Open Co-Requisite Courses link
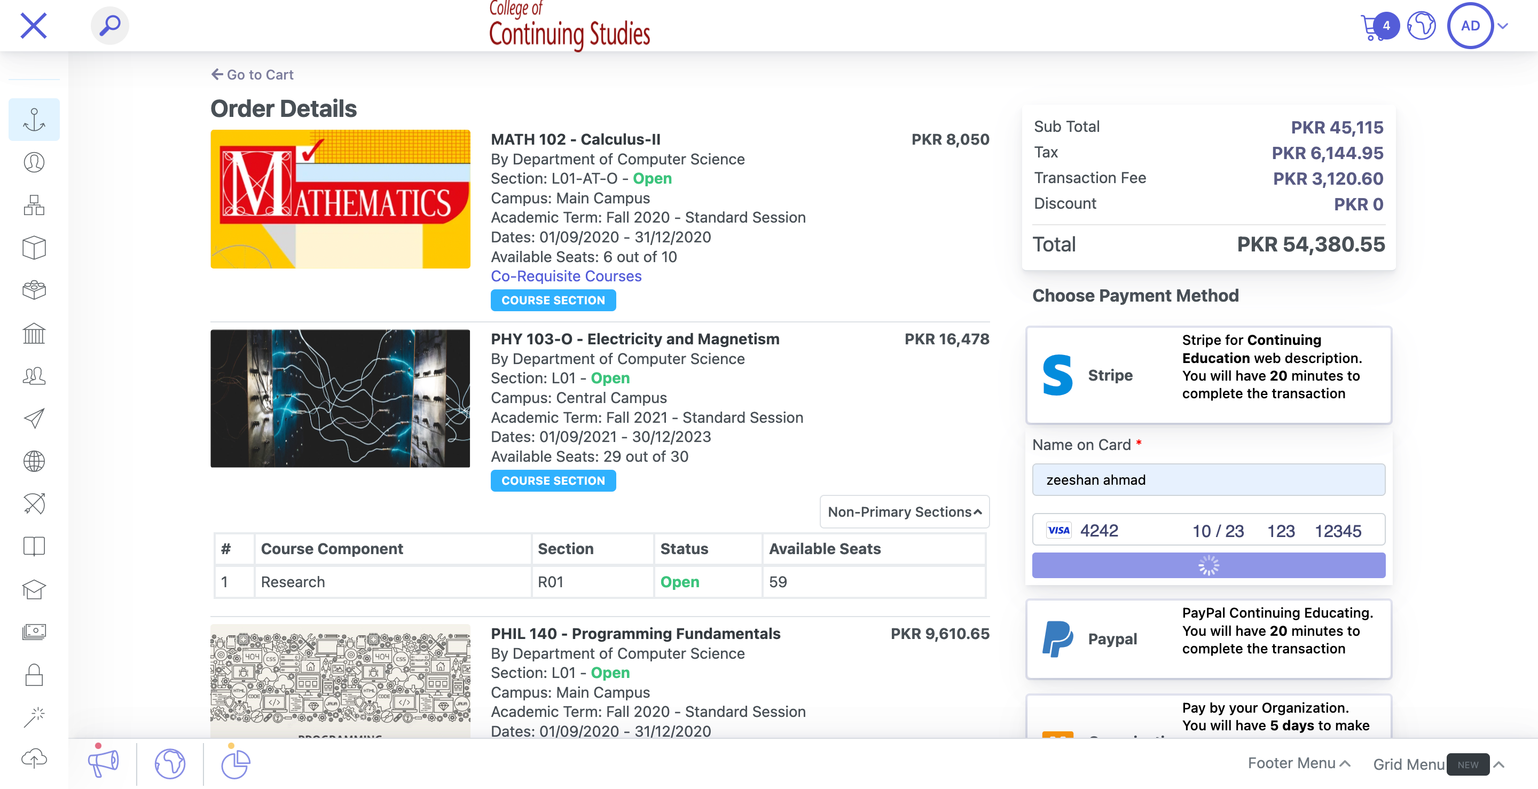Screen dimensions: 1538x789 566,277
